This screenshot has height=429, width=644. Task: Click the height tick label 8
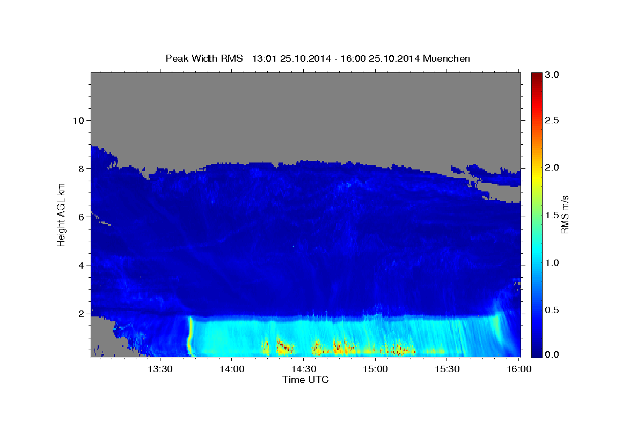click(x=82, y=168)
